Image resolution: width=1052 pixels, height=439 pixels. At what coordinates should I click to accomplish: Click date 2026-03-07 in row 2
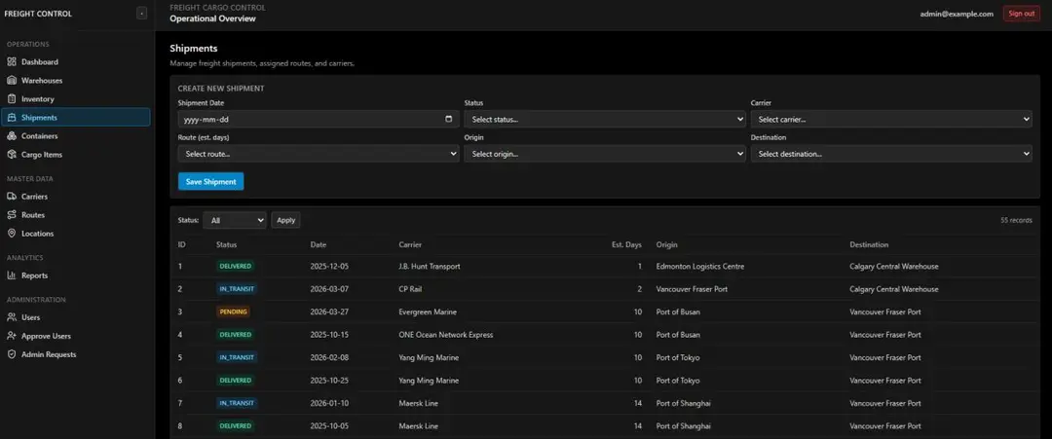(x=329, y=289)
